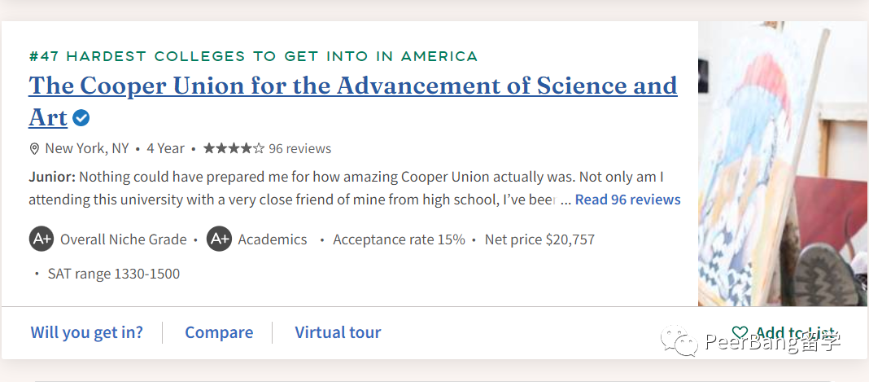Open the Will you get in? link

[x=87, y=332]
